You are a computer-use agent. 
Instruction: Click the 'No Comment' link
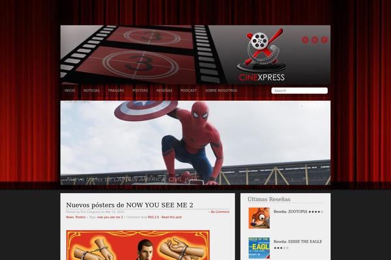(x=220, y=212)
